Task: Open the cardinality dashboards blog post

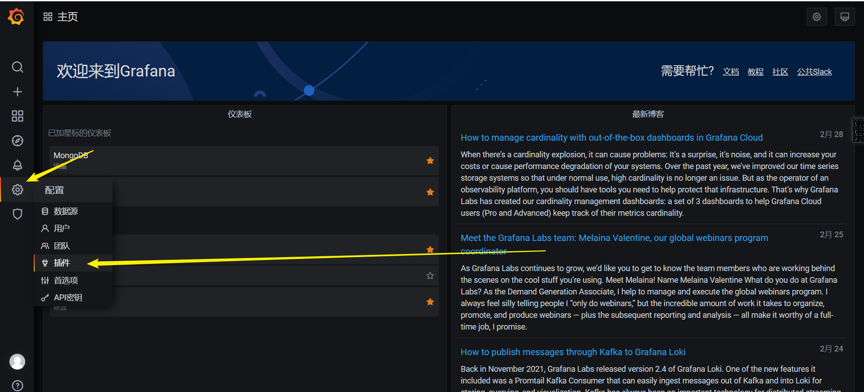Action: click(x=612, y=138)
